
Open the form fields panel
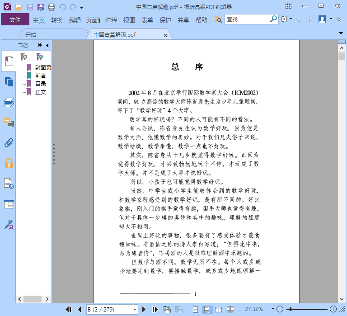tap(9, 204)
